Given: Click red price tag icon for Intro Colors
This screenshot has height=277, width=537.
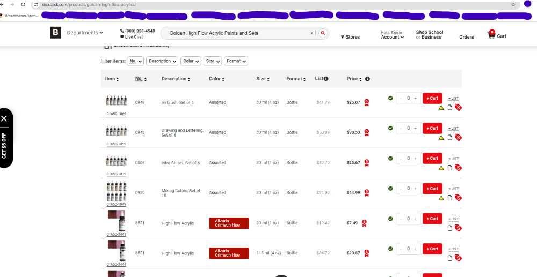Looking at the screenshot, I should pos(458,168).
